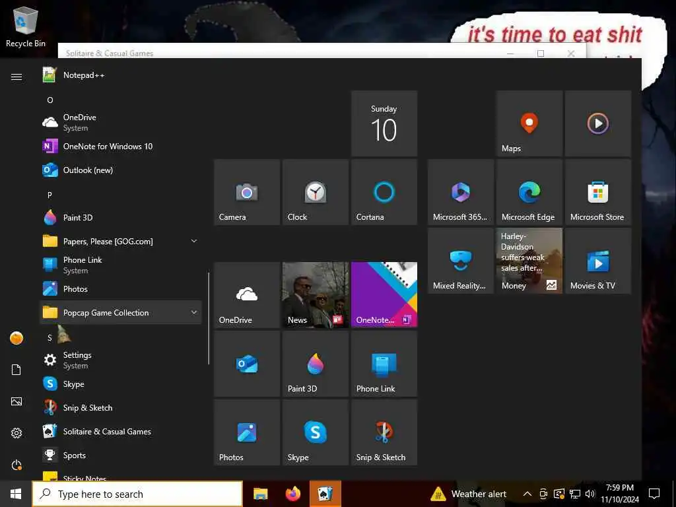Open the Paint 3D tile
Screen dimensions: 676x507
pyautogui.click(x=316, y=364)
